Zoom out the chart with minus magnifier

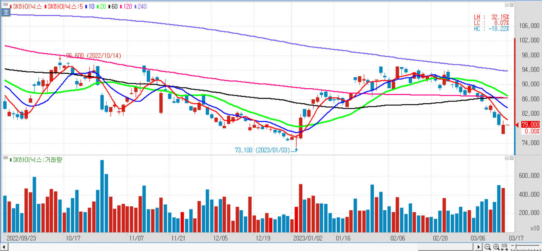(x=488, y=247)
